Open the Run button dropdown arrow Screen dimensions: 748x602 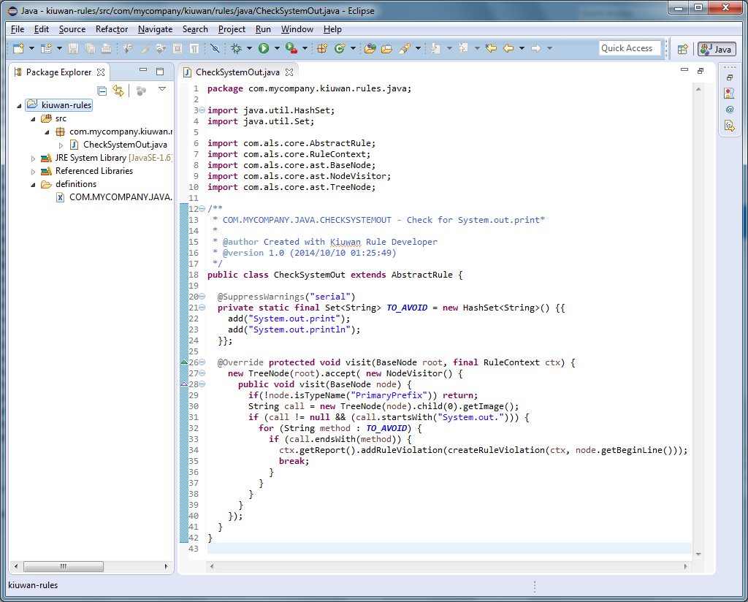[276, 48]
